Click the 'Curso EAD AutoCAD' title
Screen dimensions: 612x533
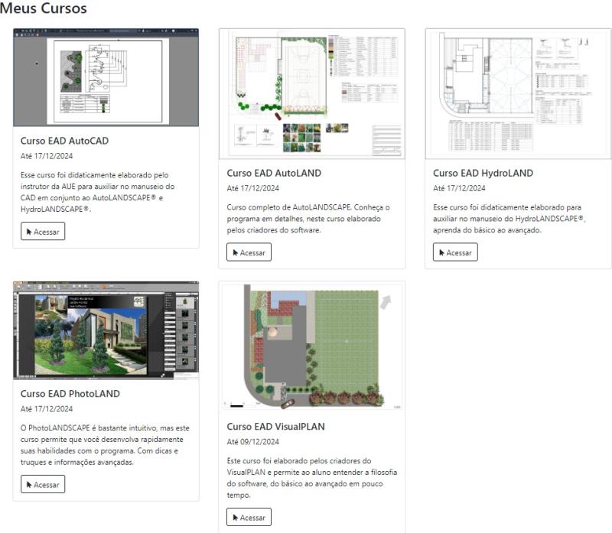pyautogui.click(x=65, y=141)
